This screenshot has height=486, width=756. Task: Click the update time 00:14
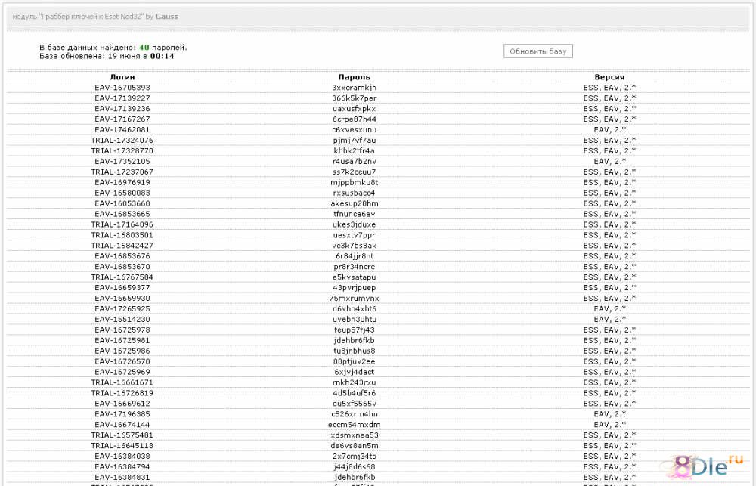162,56
